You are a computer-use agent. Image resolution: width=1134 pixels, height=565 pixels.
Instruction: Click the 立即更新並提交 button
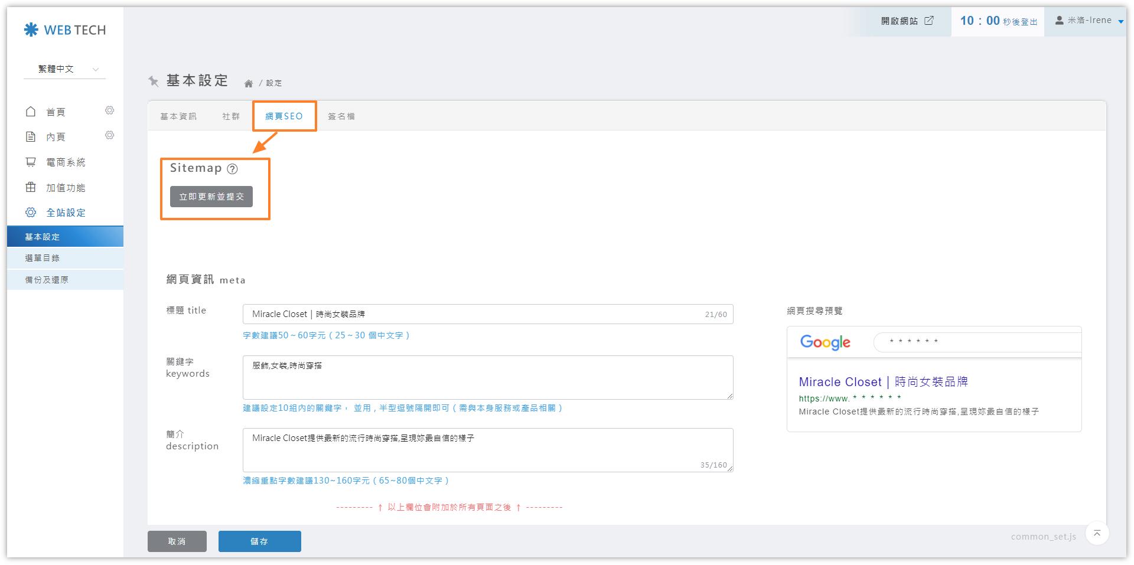pos(213,196)
